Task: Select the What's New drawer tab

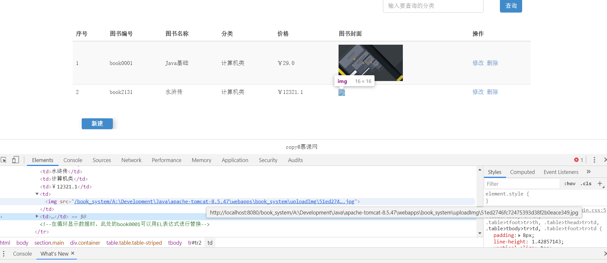Action: pos(55,254)
